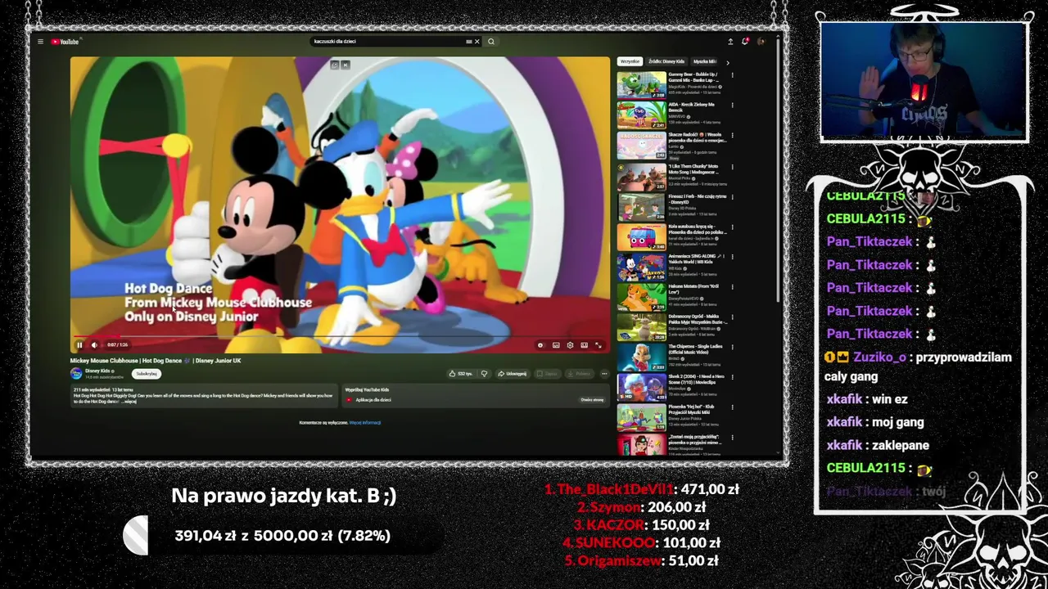This screenshot has height=589, width=1048.
Task: Click the Subskrybuj button
Action: pos(147,374)
